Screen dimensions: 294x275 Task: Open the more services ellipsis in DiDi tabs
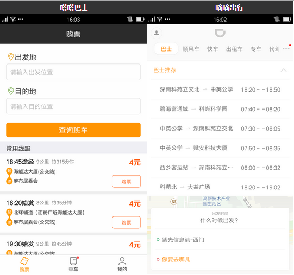[x=286, y=49]
